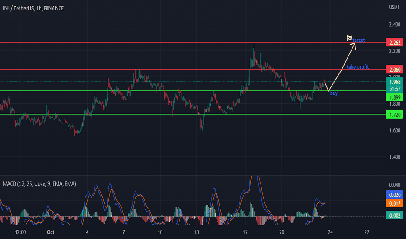Click the red 2.060 price label
406x239 pixels.
(394, 70)
